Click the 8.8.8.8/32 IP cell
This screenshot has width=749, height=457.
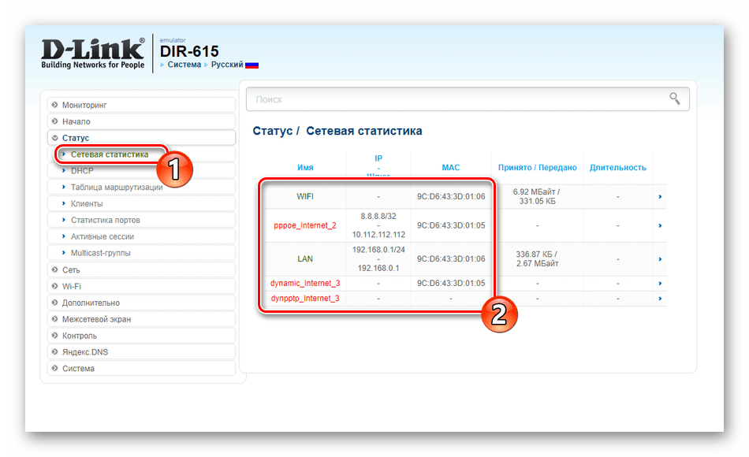[x=378, y=217]
